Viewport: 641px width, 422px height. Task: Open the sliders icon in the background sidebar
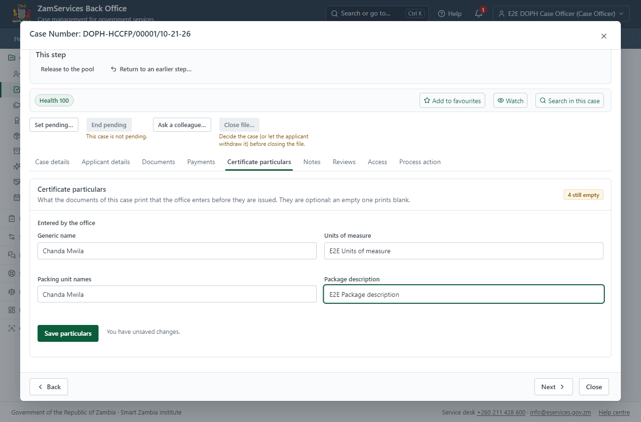click(12, 237)
